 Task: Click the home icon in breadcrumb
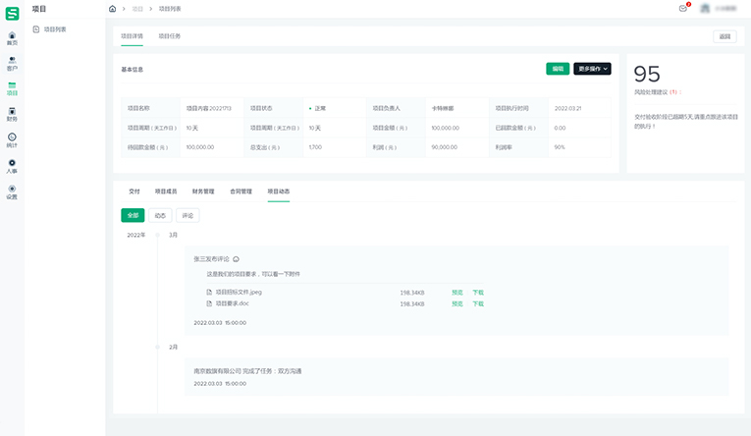pyautogui.click(x=113, y=8)
